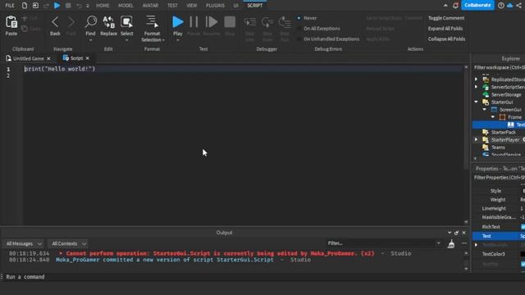Select StarterPack in Explorer
Viewport: 525px width, 295px height.
503,132
